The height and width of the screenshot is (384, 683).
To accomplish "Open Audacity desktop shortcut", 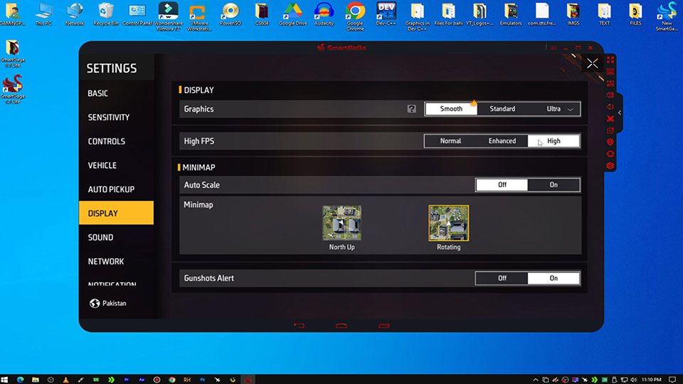I will (324, 14).
